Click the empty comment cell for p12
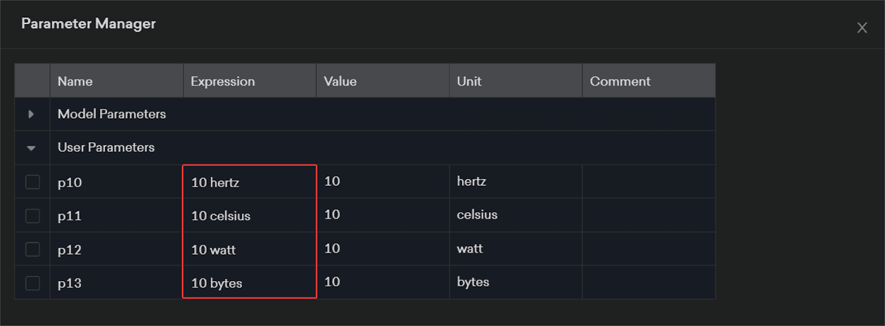885x326 pixels. [x=648, y=249]
